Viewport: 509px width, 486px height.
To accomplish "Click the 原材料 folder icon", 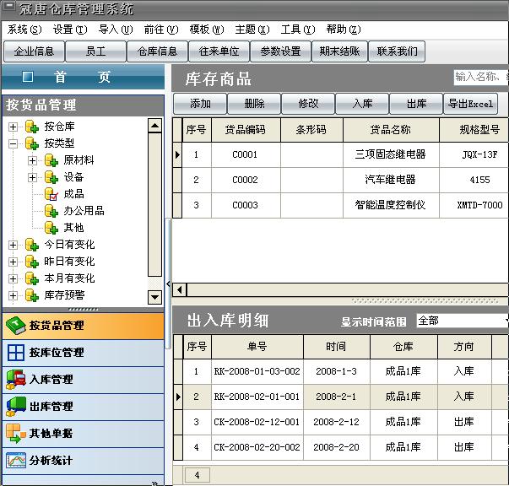I will coord(51,160).
